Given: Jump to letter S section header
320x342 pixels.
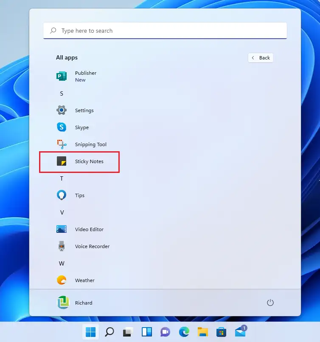Looking at the screenshot, I should (62, 93).
